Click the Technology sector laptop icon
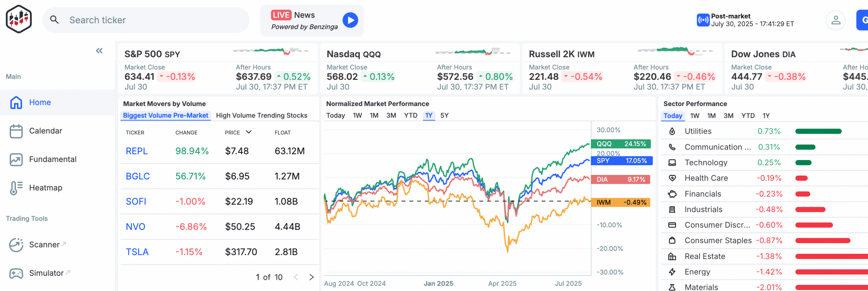The width and height of the screenshot is (868, 291). [672, 163]
